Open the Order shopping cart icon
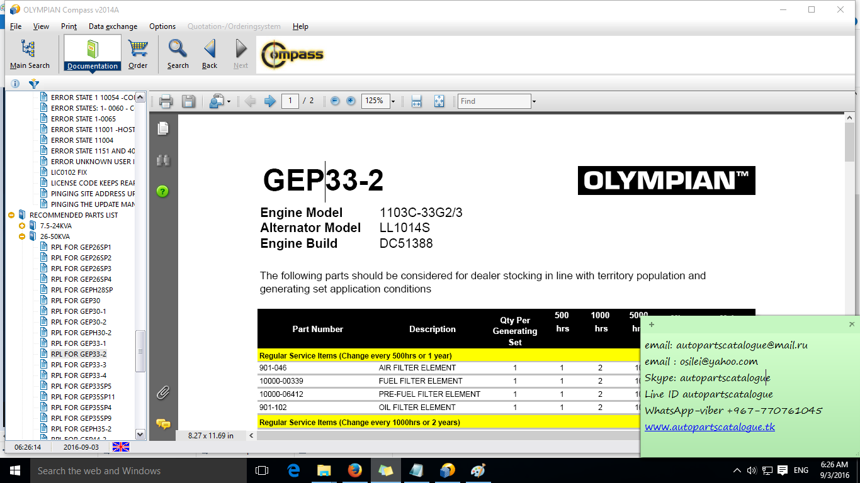Image resolution: width=860 pixels, height=483 pixels. coord(138,53)
